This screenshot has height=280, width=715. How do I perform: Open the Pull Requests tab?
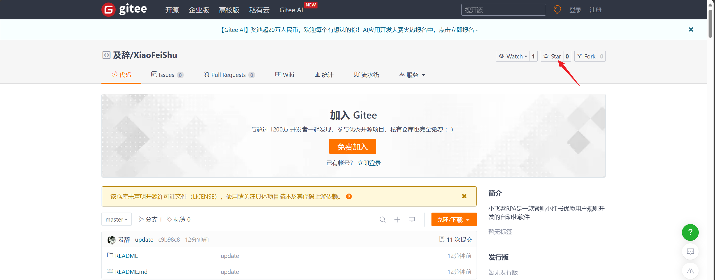[229, 75]
